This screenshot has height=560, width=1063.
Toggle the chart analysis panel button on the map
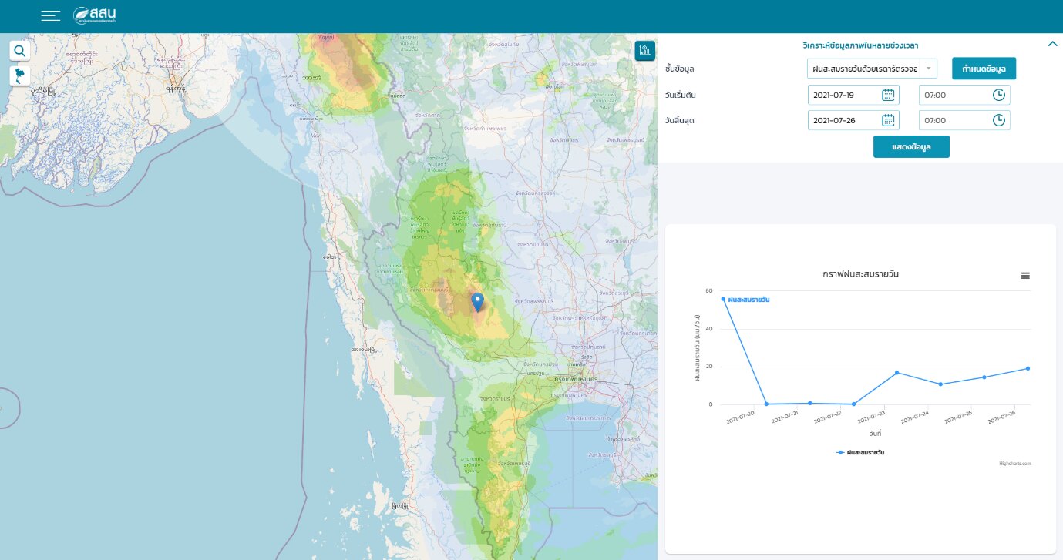click(x=645, y=51)
